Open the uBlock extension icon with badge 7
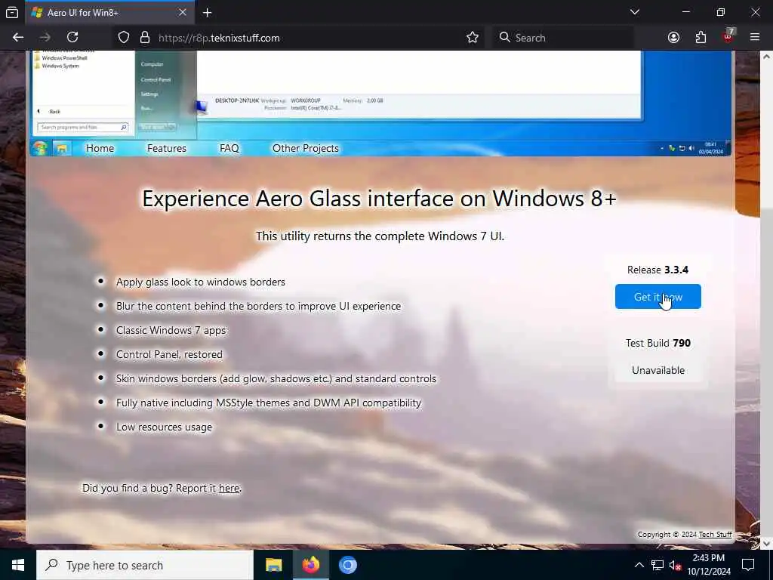The image size is (773, 580). tap(728, 36)
